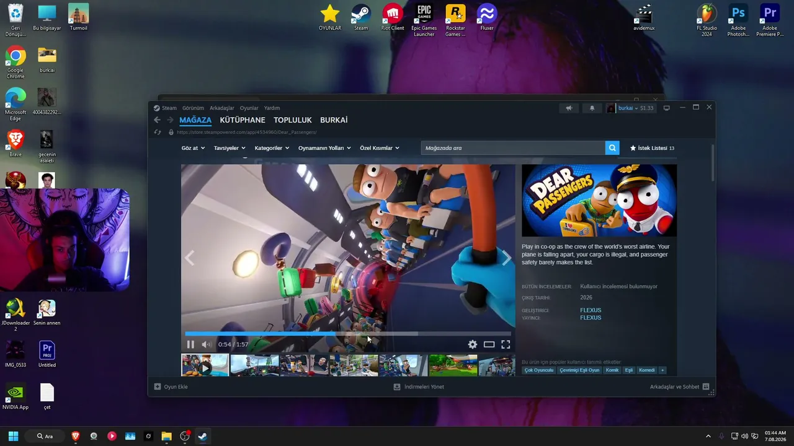Go back with the Steam back arrow
794x446 pixels.
tap(157, 120)
